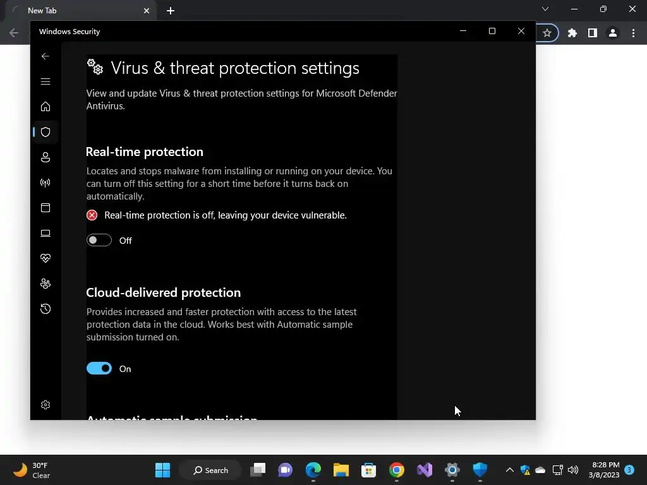Open the Windows Start menu
Viewport: 647px width, 485px height.
(162, 470)
